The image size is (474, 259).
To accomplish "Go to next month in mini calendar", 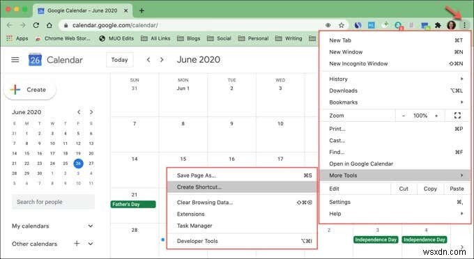I will coord(91,112).
